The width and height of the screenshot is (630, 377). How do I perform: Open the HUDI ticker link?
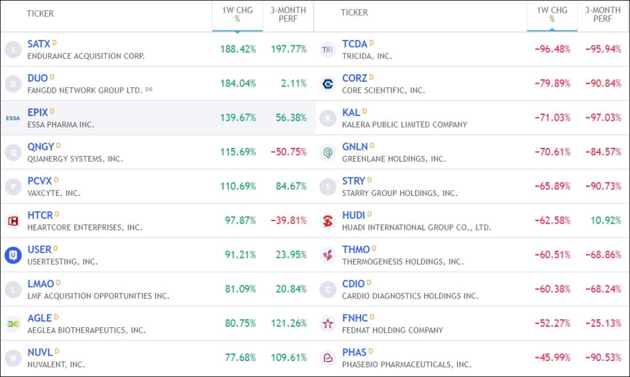353,216
